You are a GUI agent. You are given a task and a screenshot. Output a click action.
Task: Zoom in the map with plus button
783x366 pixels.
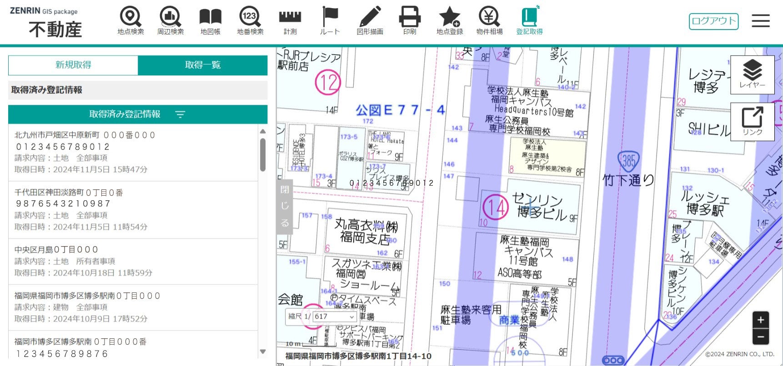(x=760, y=320)
